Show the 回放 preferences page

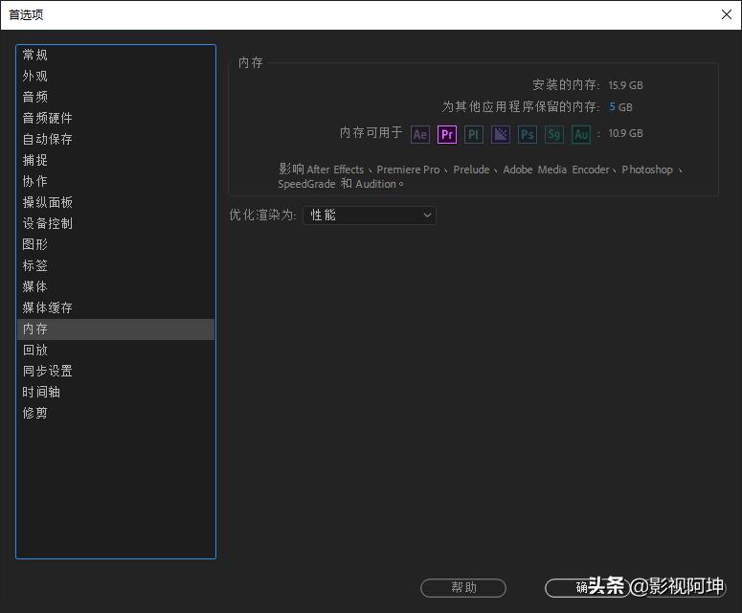pos(116,350)
